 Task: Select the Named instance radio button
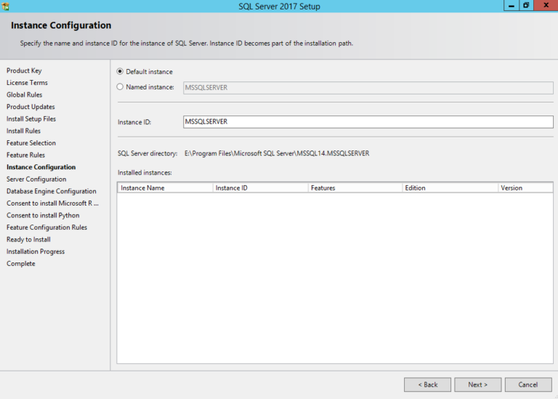pos(120,86)
